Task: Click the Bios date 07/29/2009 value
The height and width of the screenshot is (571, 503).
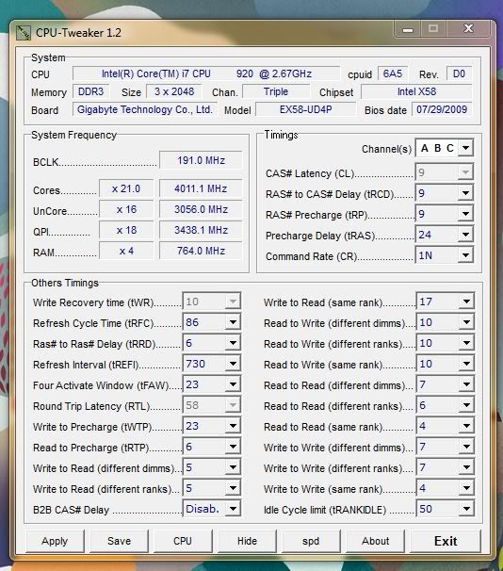Action: click(x=442, y=109)
